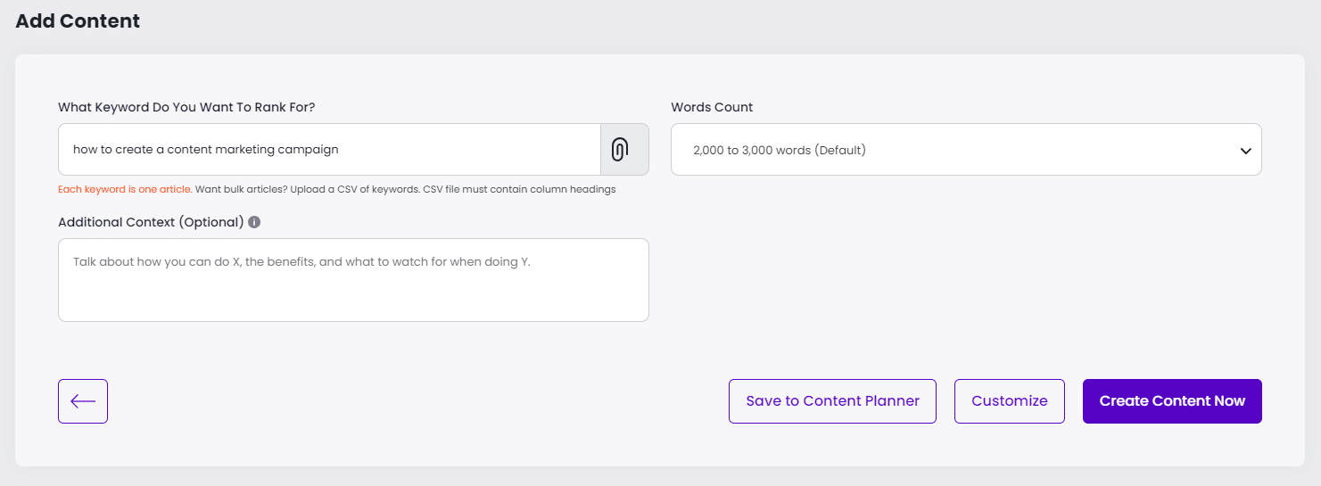The width and height of the screenshot is (1321, 486).
Task: Click the 'Add Content' heading
Action: pos(78,21)
